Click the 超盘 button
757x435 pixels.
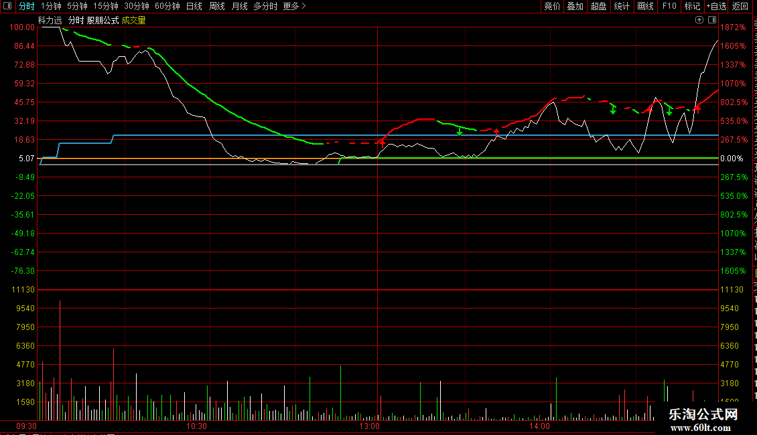[x=599, y=6]
